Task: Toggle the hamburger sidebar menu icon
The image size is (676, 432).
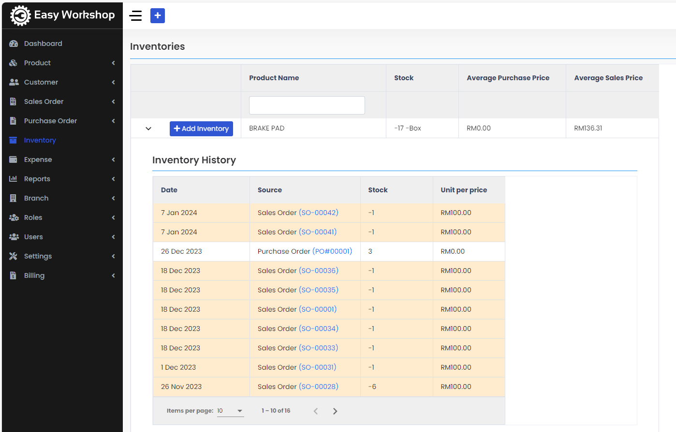Action: coord(136,15)
